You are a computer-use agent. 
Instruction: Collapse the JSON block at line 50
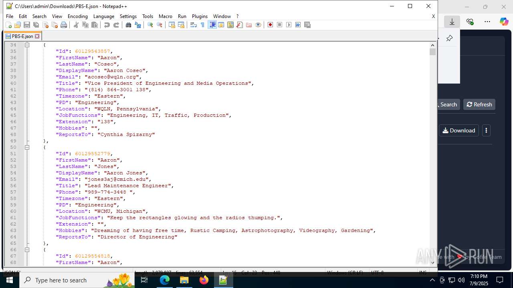click(27, 147)
